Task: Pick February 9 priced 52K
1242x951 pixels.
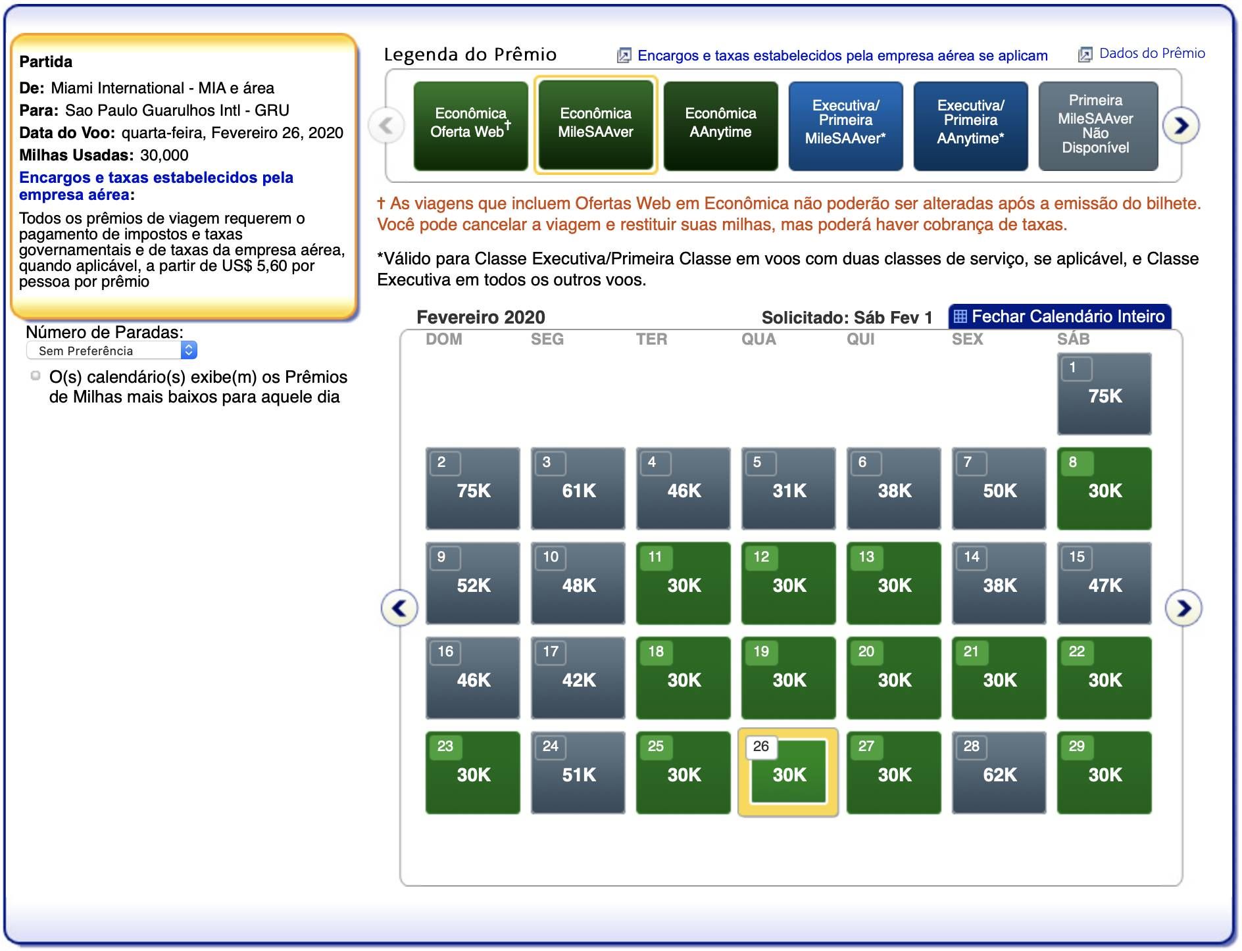Action: click(x=473, y=583)
